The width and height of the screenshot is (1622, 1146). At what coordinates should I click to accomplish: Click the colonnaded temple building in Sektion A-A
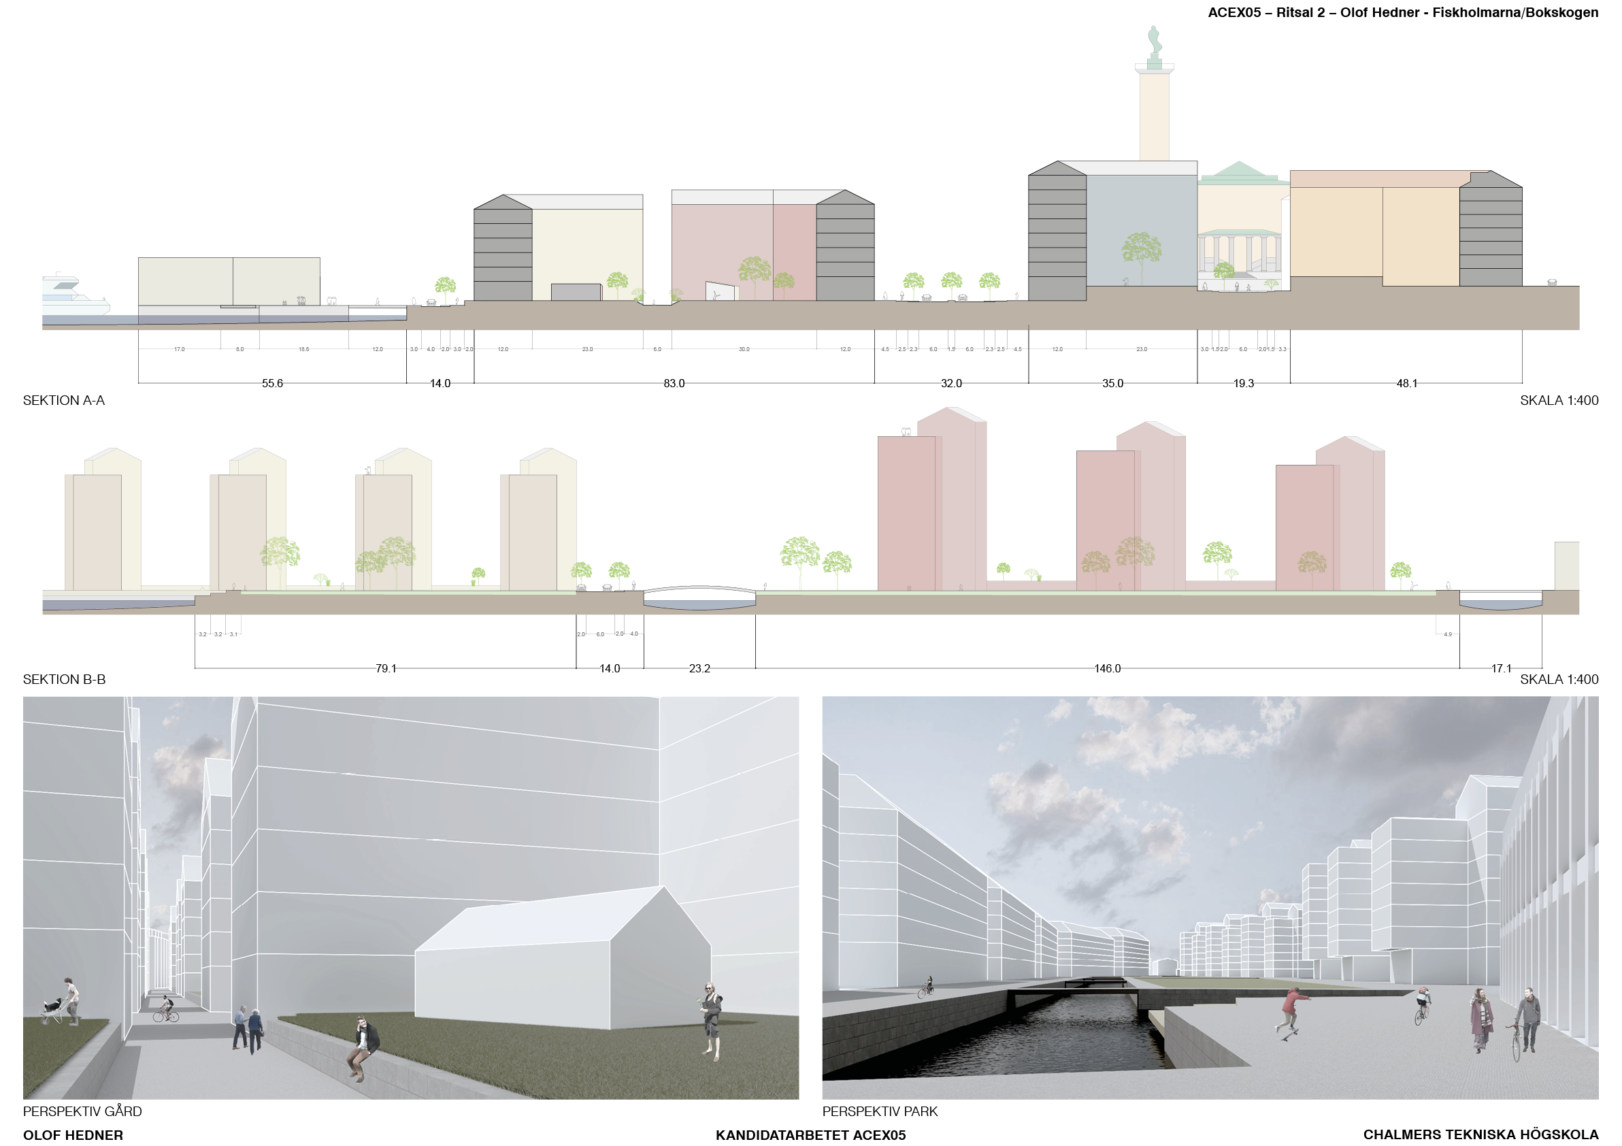1240,259
